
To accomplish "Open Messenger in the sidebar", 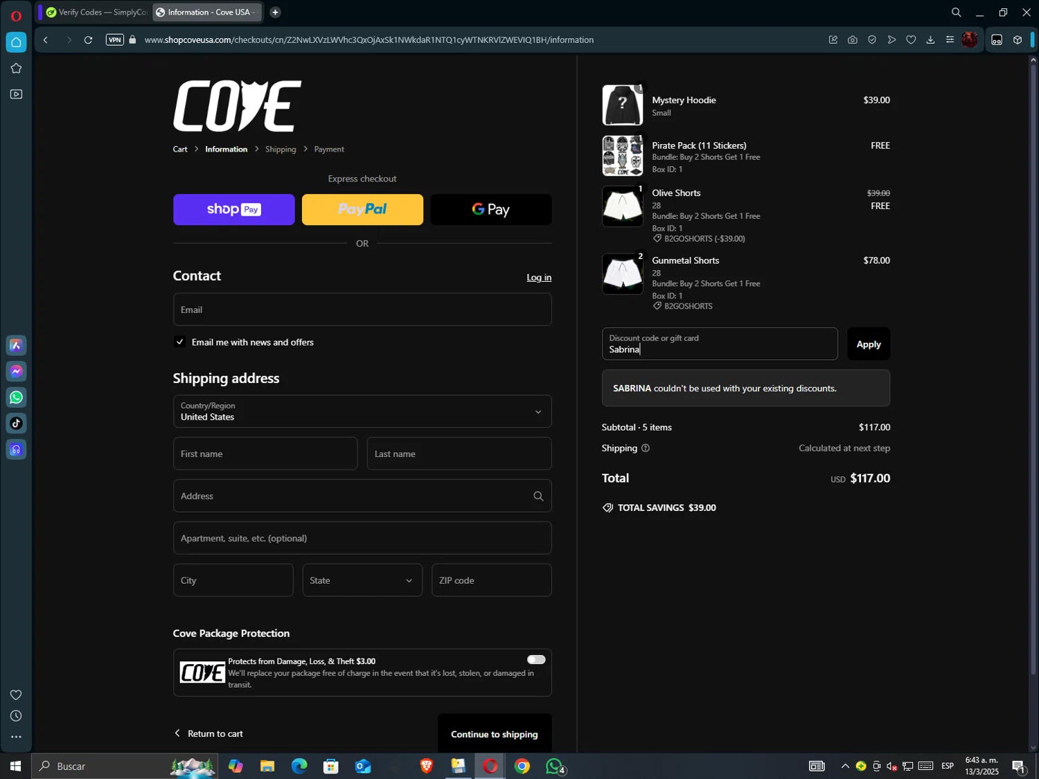I will pos(16,371).
